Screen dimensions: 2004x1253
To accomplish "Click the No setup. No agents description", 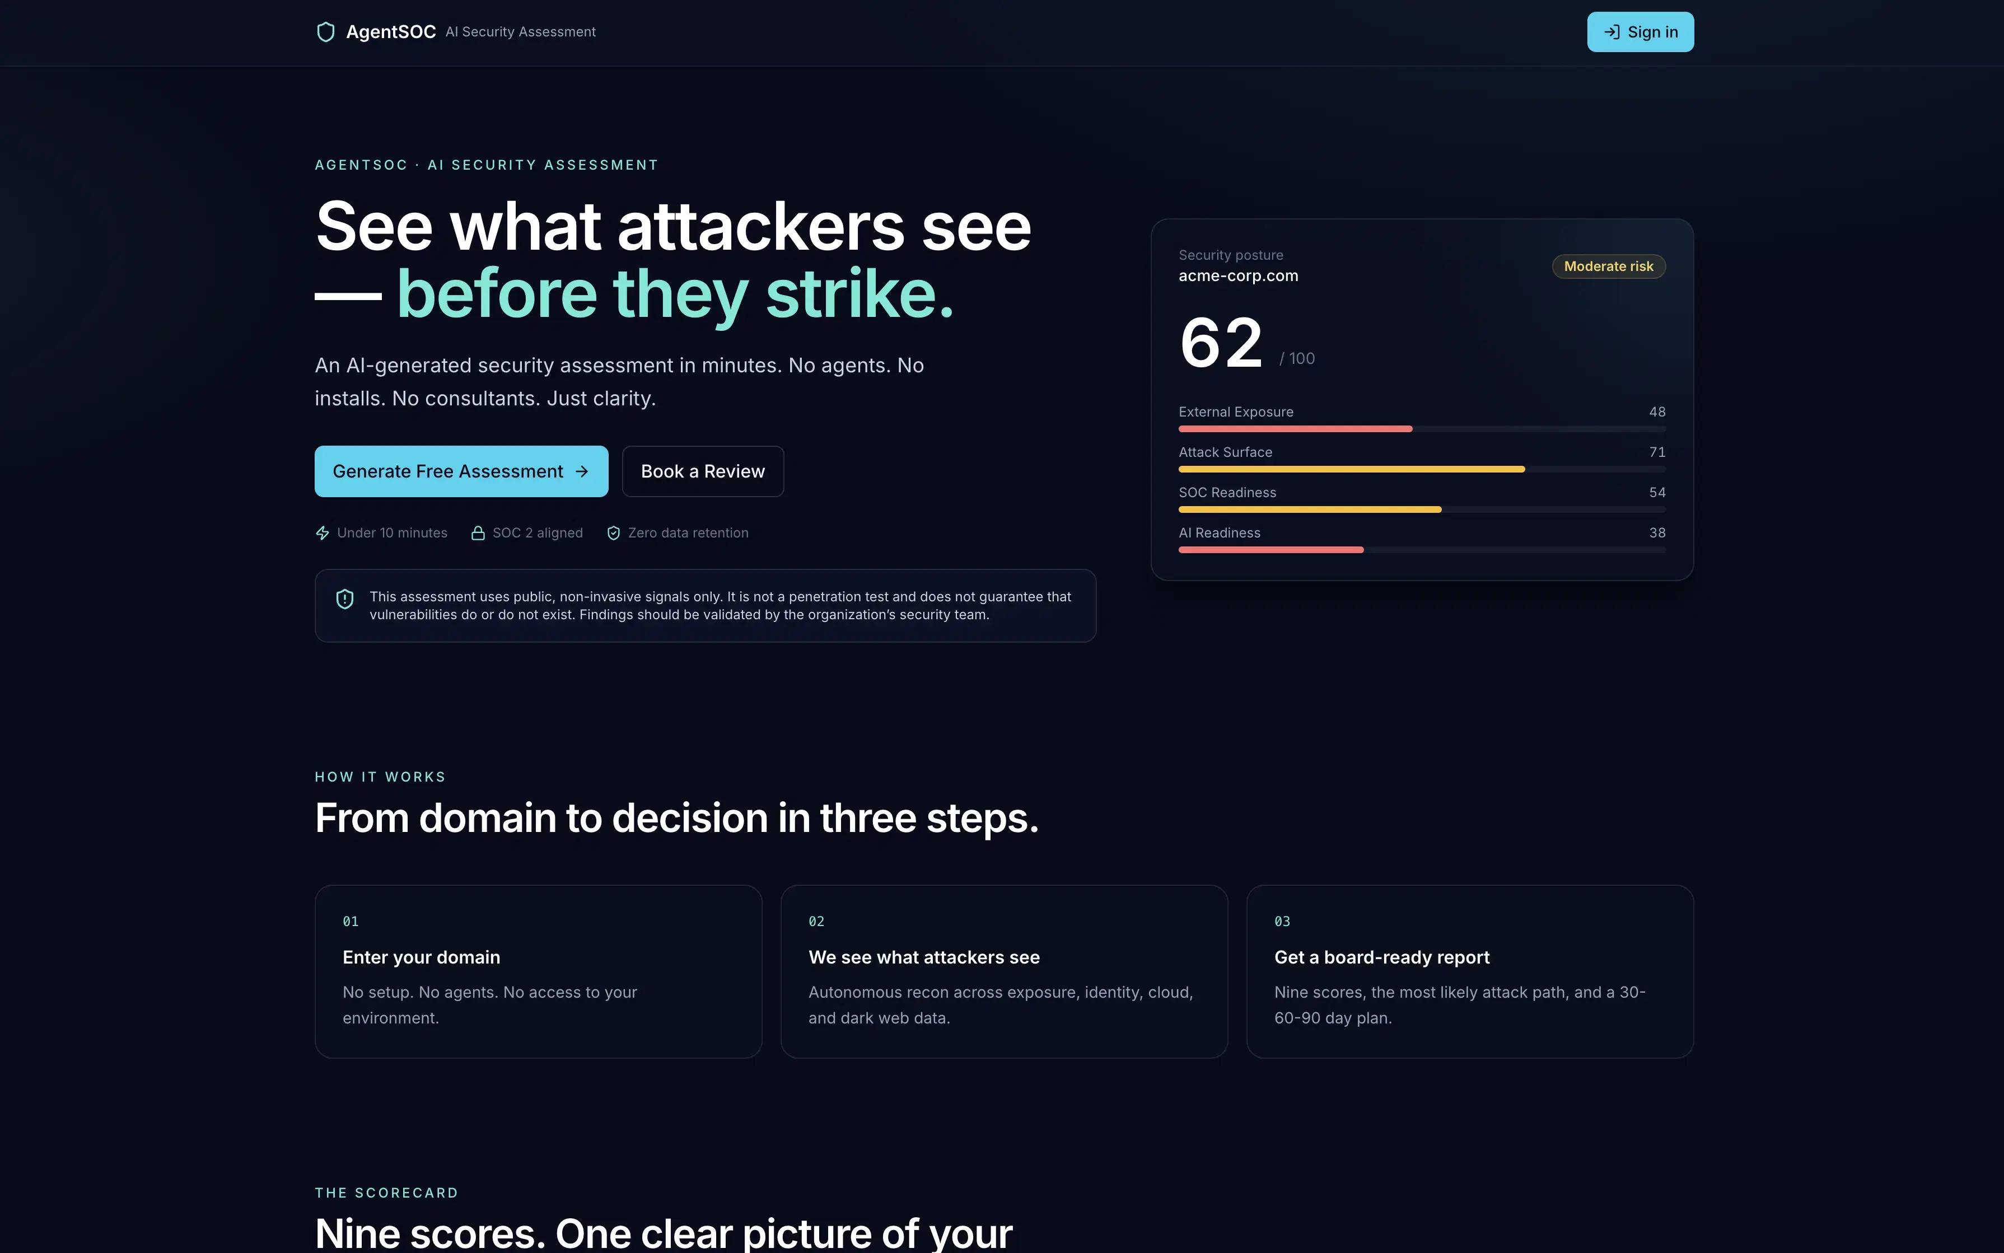I will (490, 1004).
